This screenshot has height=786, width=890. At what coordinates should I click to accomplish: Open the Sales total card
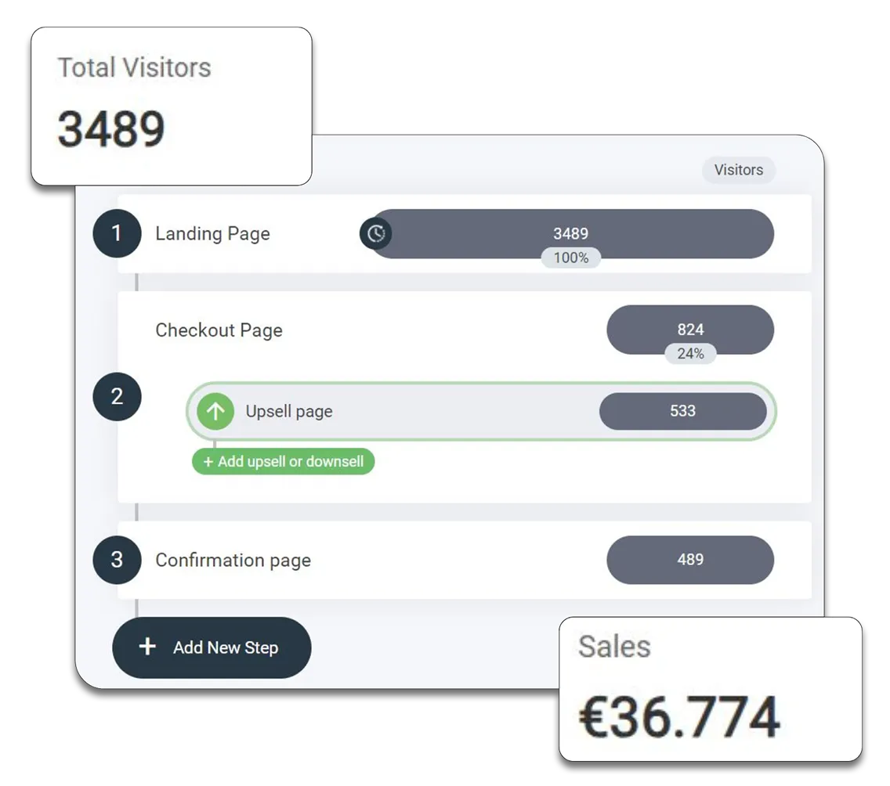pyautogui.click(x=710, y=689)
